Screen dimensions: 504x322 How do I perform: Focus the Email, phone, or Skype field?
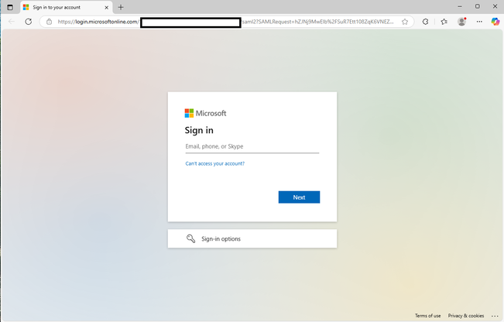pos(252,146)
